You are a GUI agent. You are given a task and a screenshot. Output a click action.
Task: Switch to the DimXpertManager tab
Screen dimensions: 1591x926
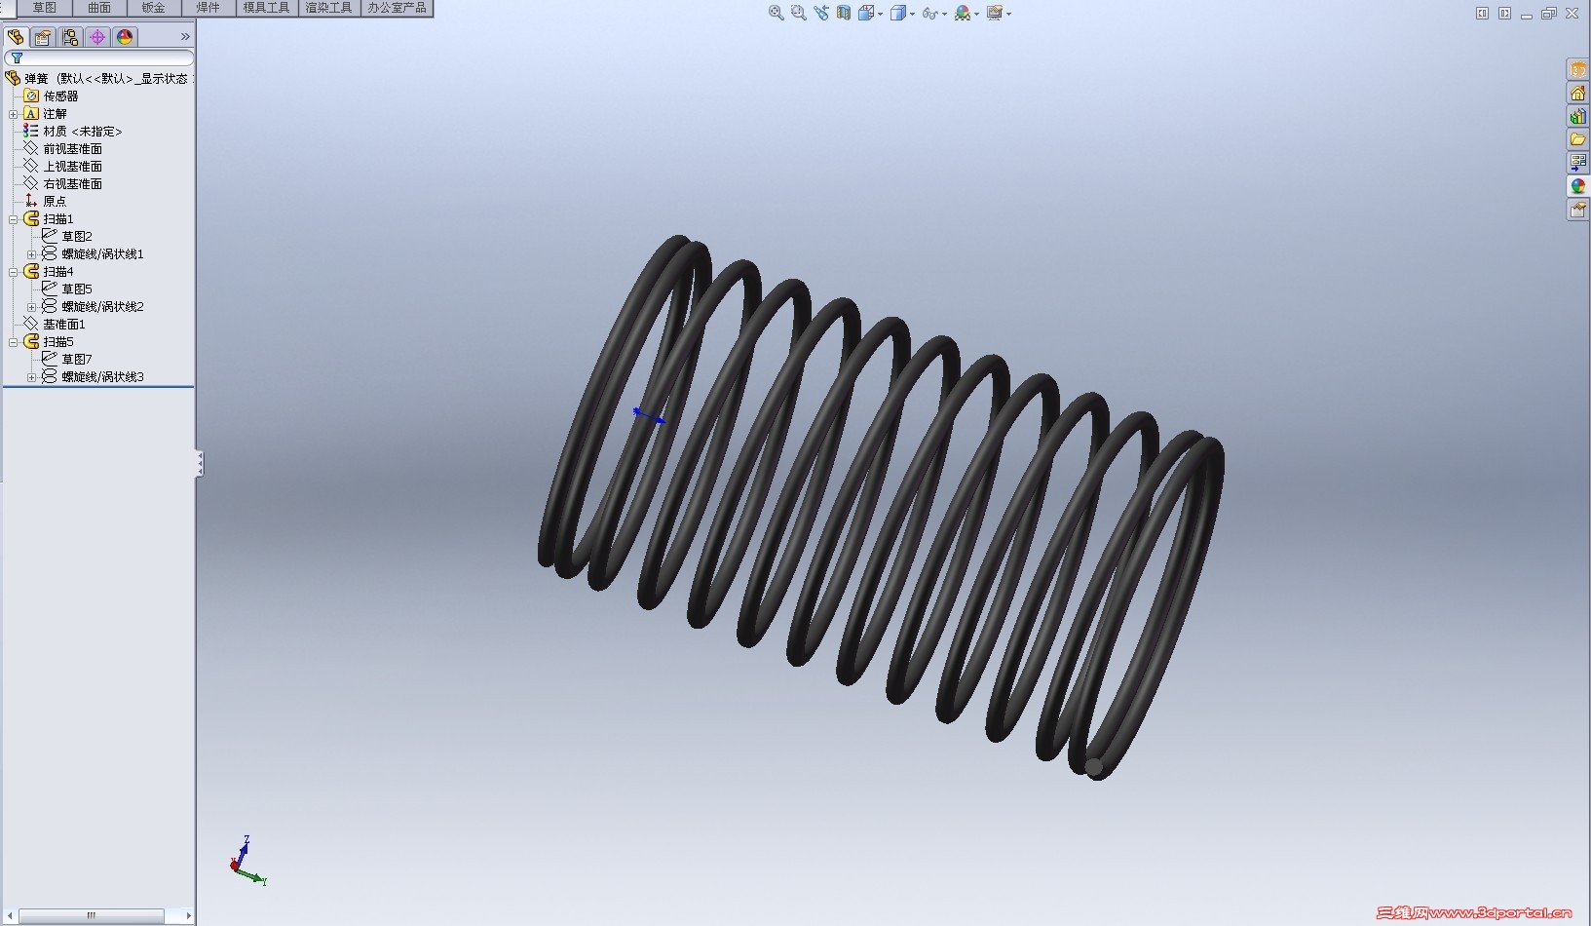97,37
